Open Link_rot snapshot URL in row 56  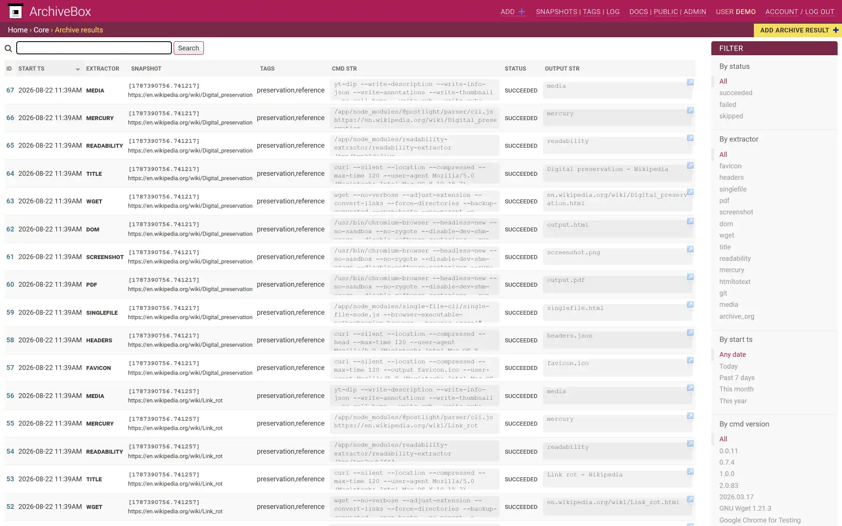[175, 400]
